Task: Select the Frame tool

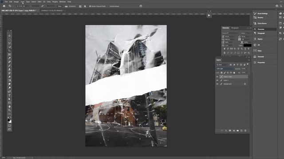Action: click(x=9, y=54)
